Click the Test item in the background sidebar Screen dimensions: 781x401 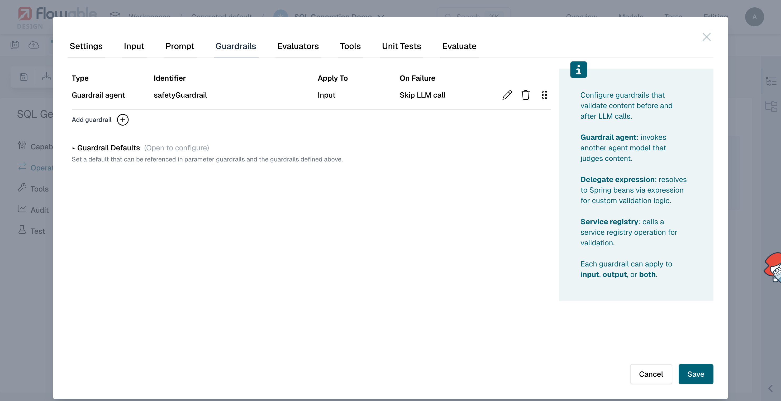pyautogui.click(x=37, y=231)
